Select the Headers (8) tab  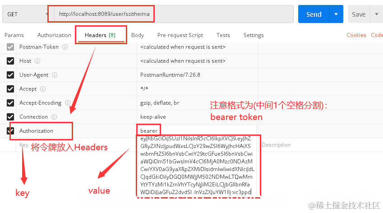click(x=100, y=35)
